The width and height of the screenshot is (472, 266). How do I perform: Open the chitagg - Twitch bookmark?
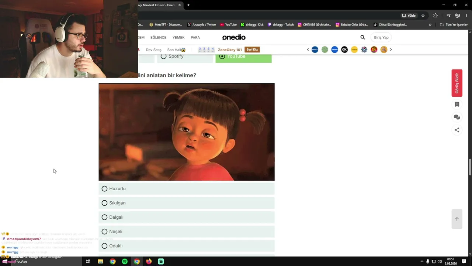pos(281,25)
